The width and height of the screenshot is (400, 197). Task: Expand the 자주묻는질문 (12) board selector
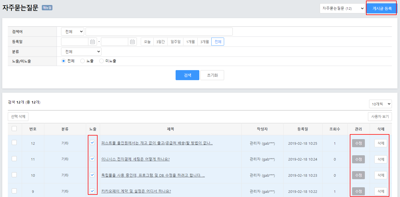[x=342, y=9]
